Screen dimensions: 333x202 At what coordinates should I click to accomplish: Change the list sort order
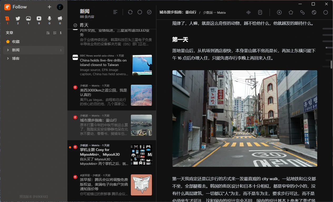48,33
